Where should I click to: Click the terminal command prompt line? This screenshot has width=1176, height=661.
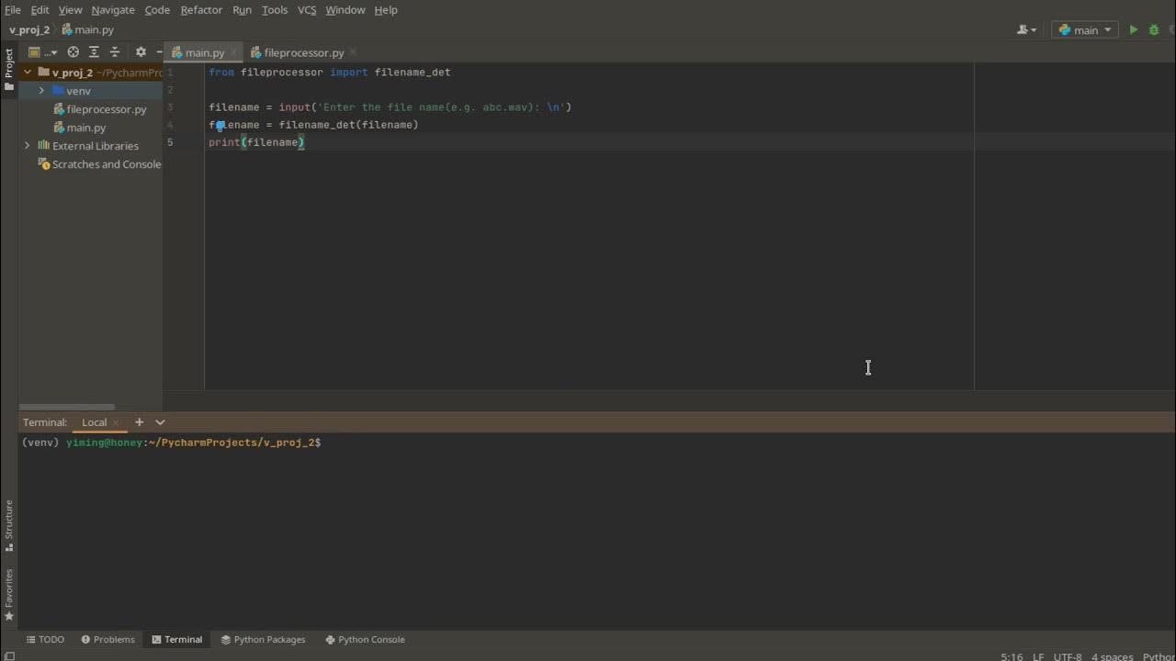click(171, 443)
